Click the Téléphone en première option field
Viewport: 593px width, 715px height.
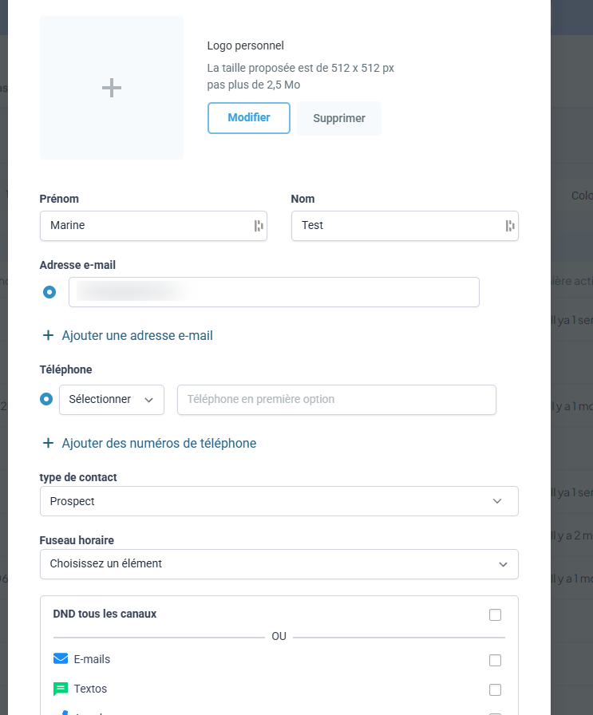pyautogui.click(x=337, y=400)
